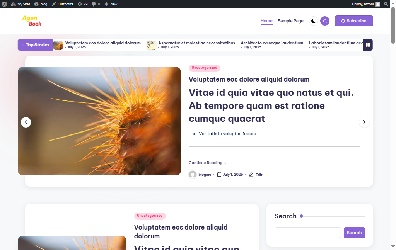
Task: Click the purple Search button in the sidebar
Action: (x=354, y=233)
